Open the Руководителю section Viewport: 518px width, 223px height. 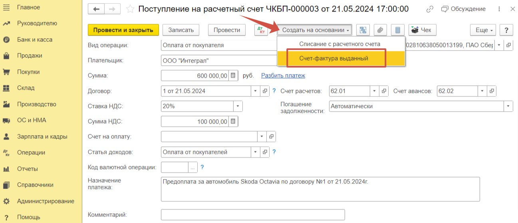point(37,23)
